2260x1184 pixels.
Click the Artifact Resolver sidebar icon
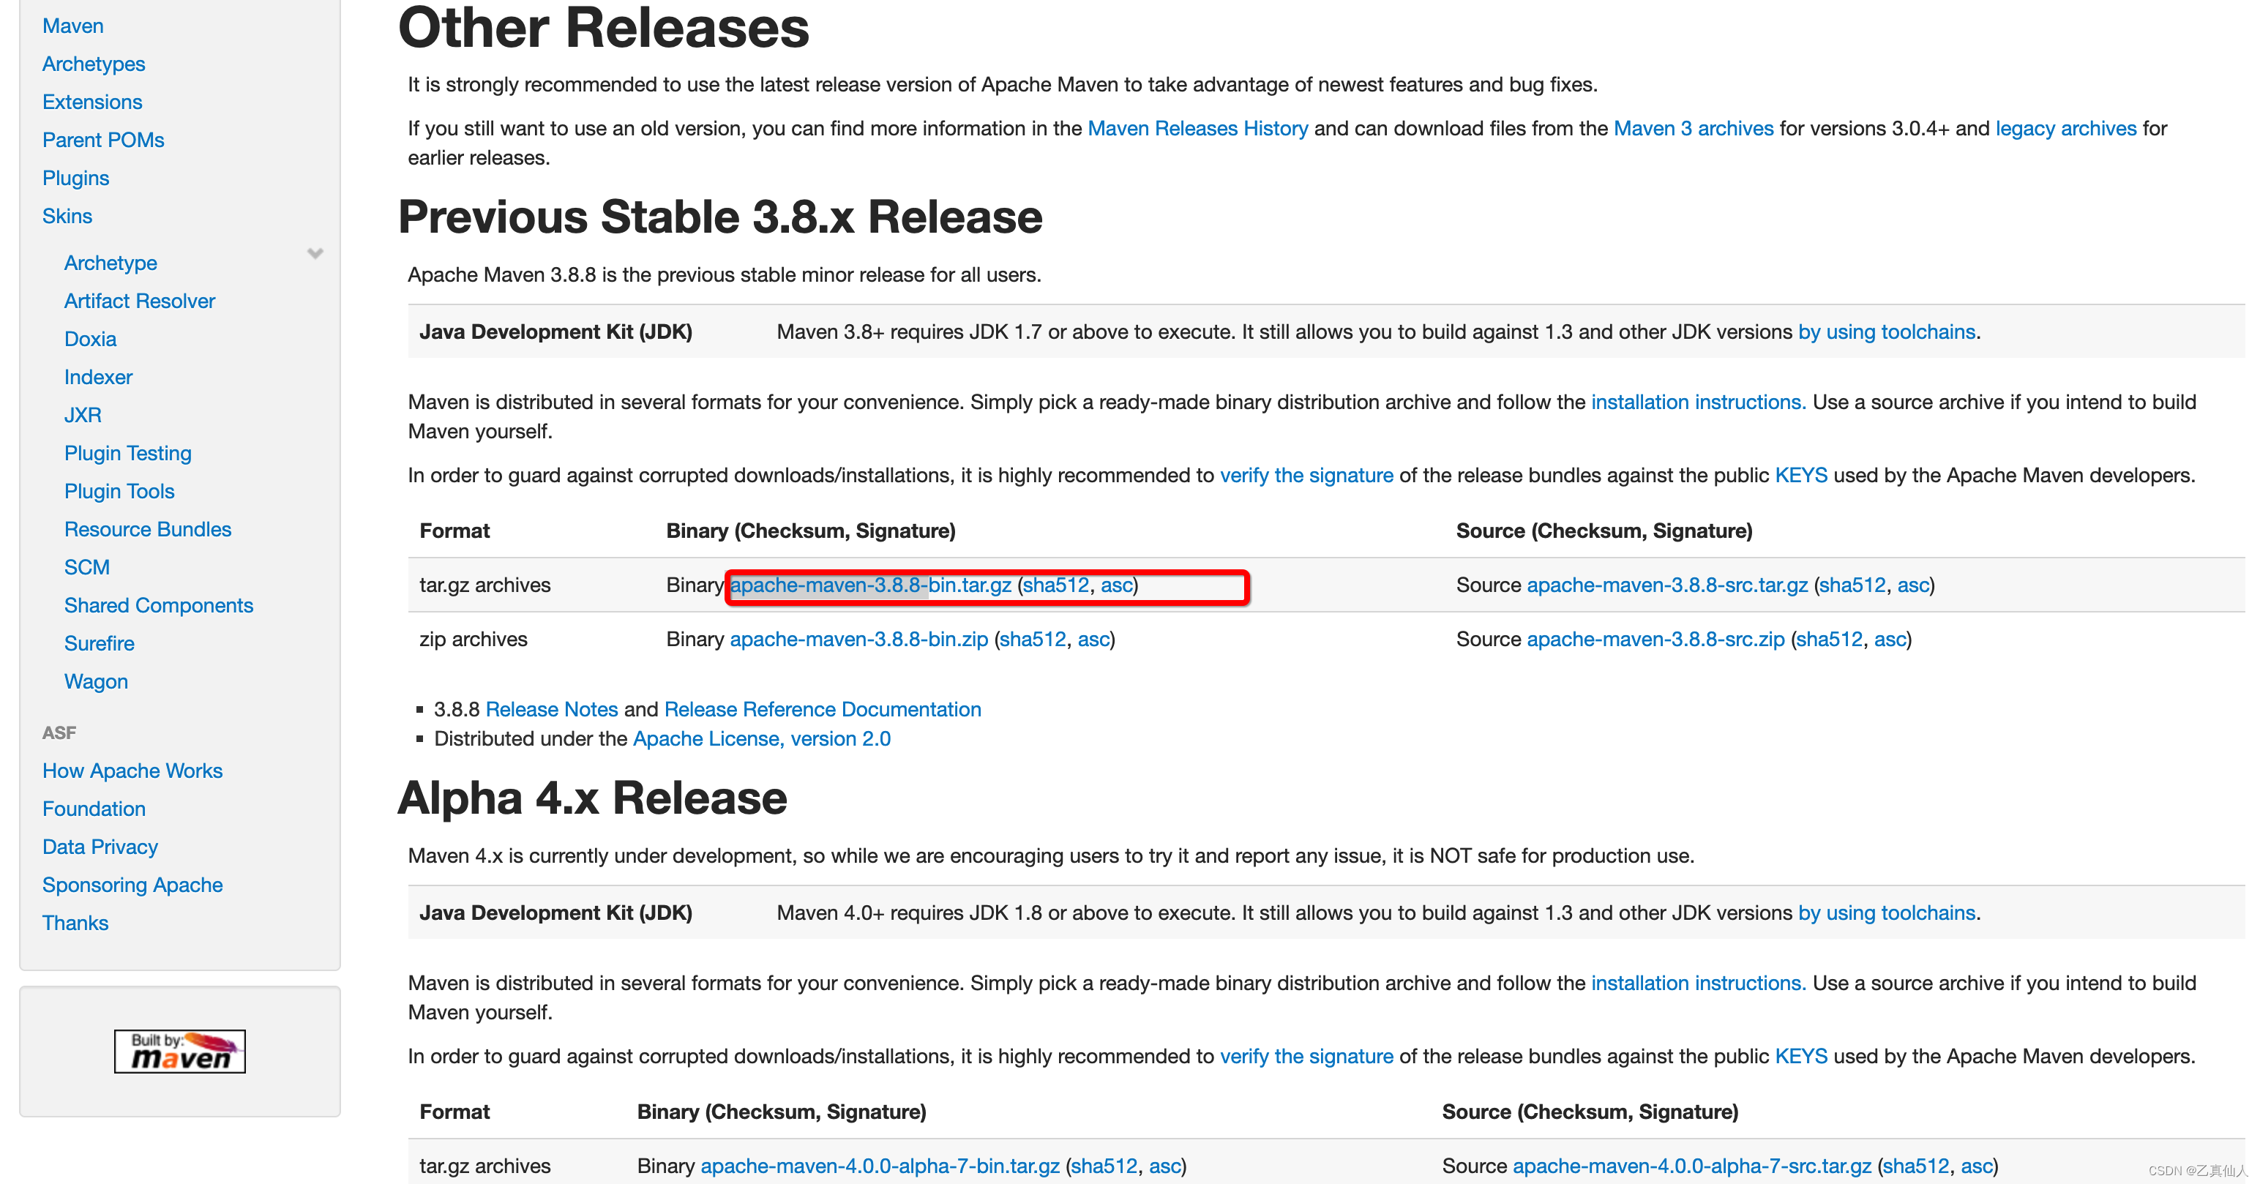coord(139,301)
